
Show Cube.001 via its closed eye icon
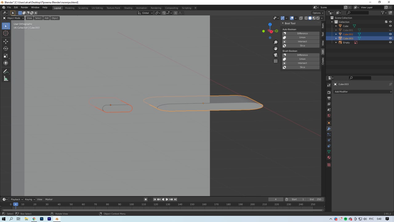(x=390, y=30)
